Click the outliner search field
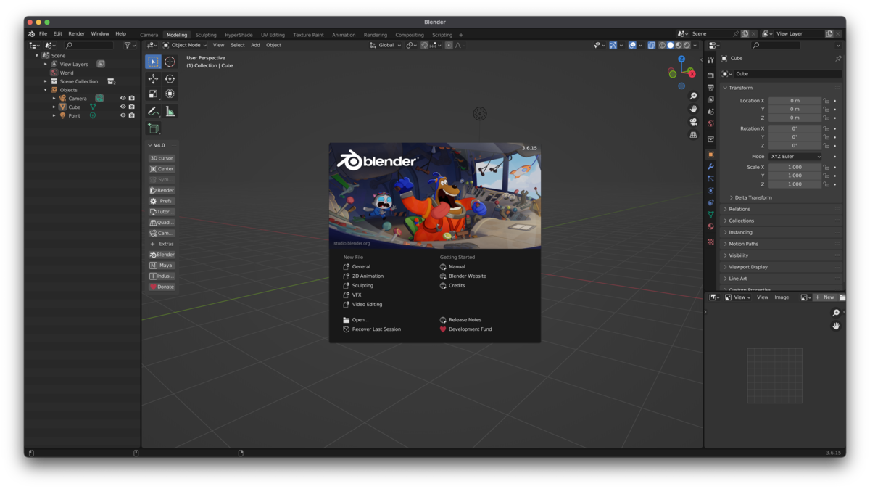The image size is (870, 489). click(88, 46)
